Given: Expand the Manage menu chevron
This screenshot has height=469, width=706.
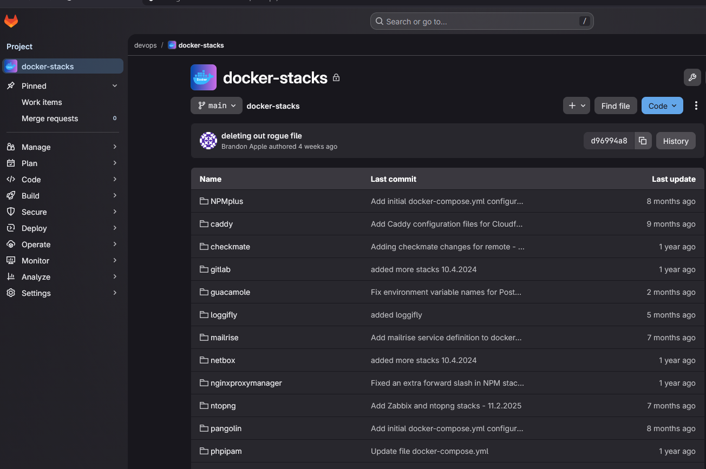Looking at the screenshot, I should (x=115, y=147).
